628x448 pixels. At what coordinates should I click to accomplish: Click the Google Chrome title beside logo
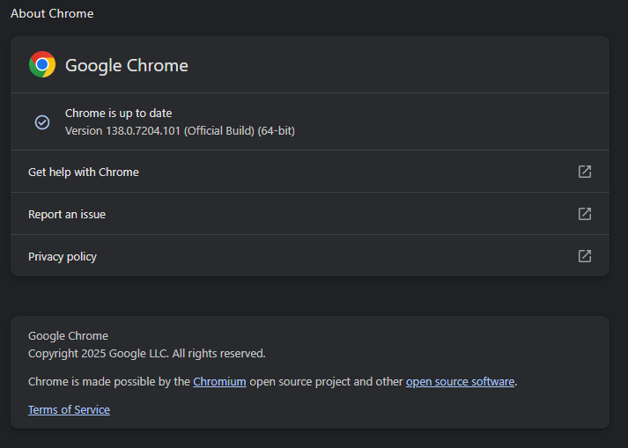coord(127,65)
